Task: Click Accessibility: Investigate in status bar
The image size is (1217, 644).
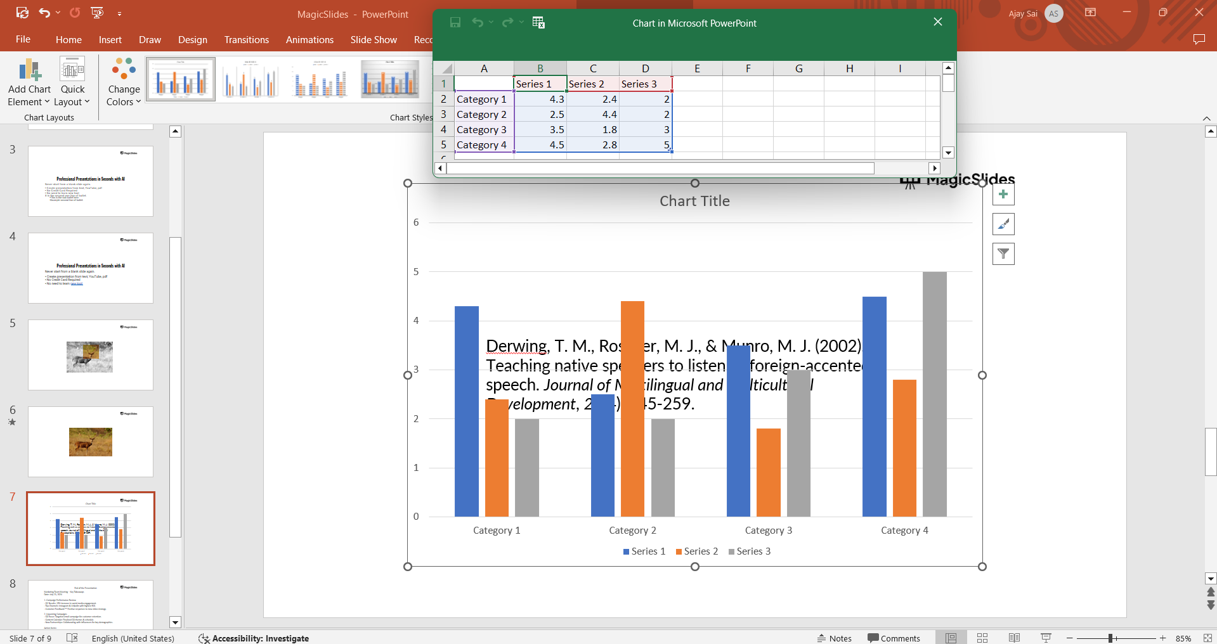Action: [254, 638]
